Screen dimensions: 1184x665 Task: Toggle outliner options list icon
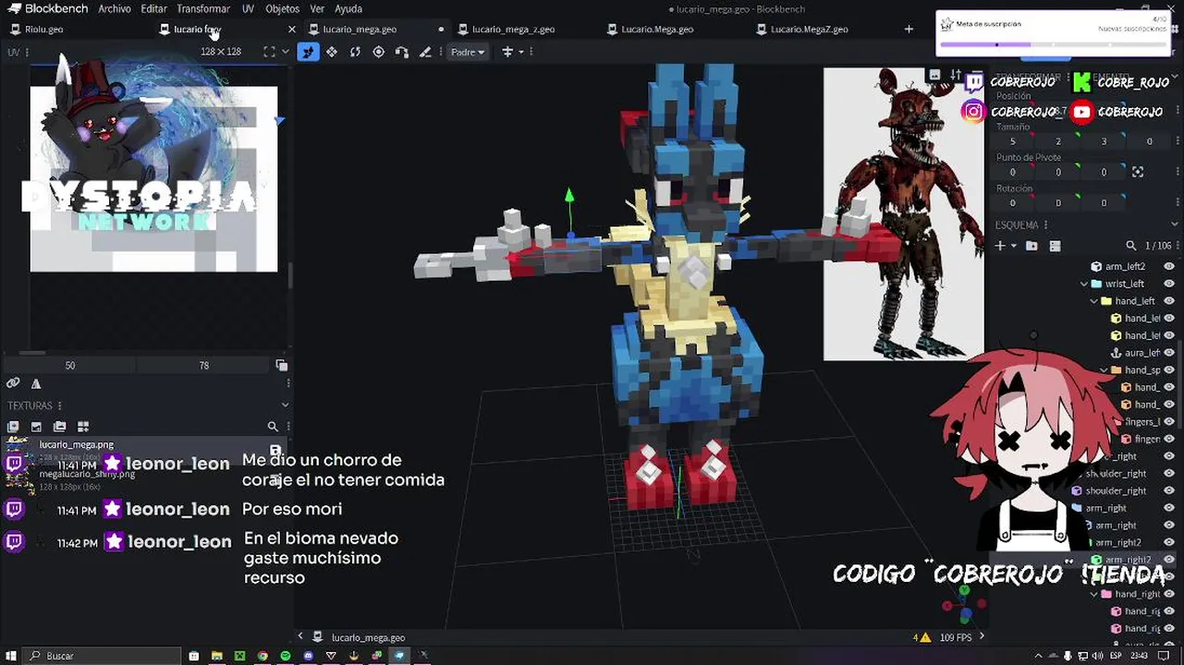tap(1055, 246)
